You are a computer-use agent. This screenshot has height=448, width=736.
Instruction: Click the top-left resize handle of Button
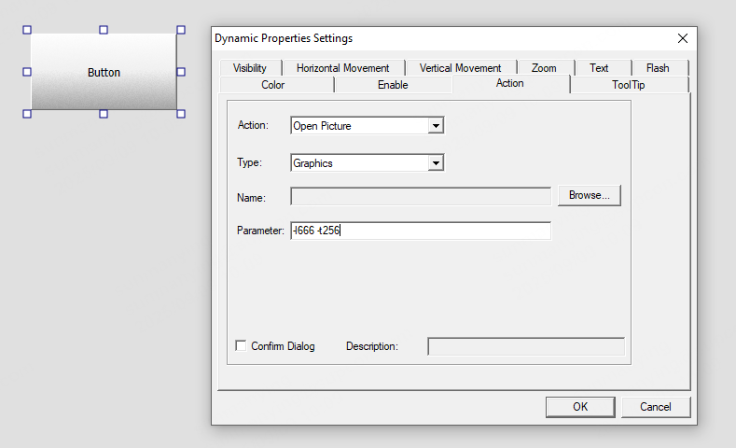[x=27, y=30]
